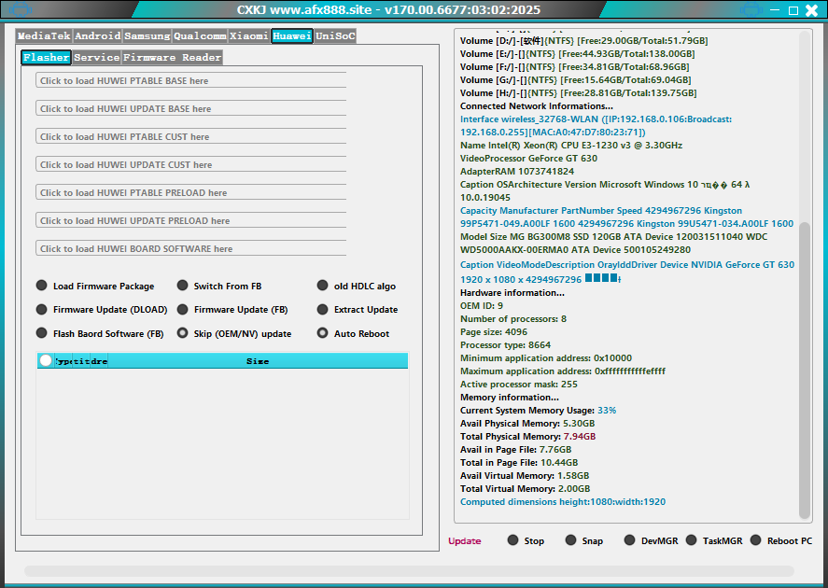828x588 pixels.
Task: Open the UniSoC tab
Action: click(335, 35)
